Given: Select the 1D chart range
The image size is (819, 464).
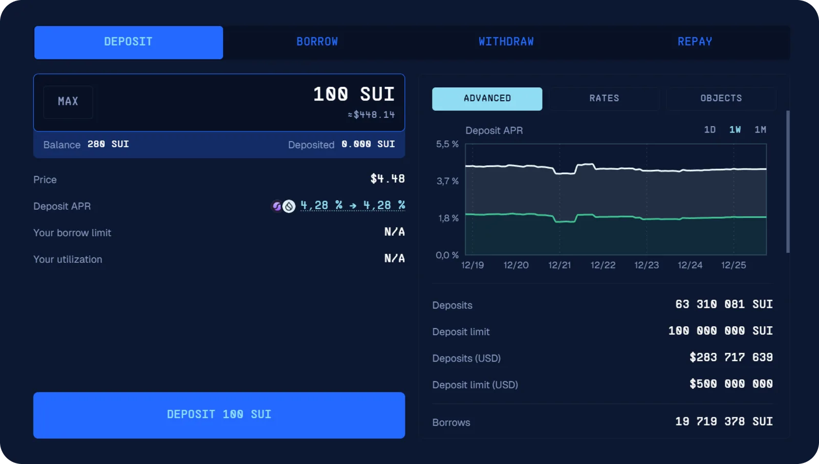Looking at the screenshot, I should [710, 130].
